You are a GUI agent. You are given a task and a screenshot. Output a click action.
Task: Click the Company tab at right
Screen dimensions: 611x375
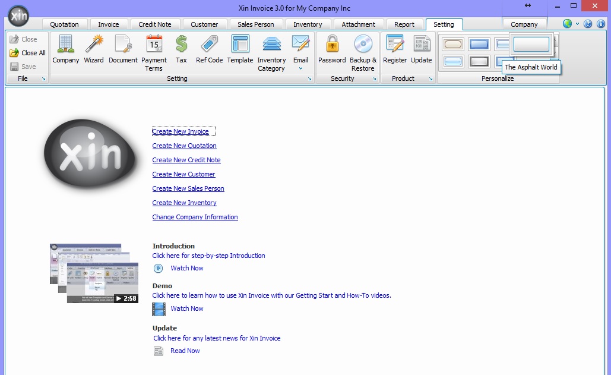(524, 24)
